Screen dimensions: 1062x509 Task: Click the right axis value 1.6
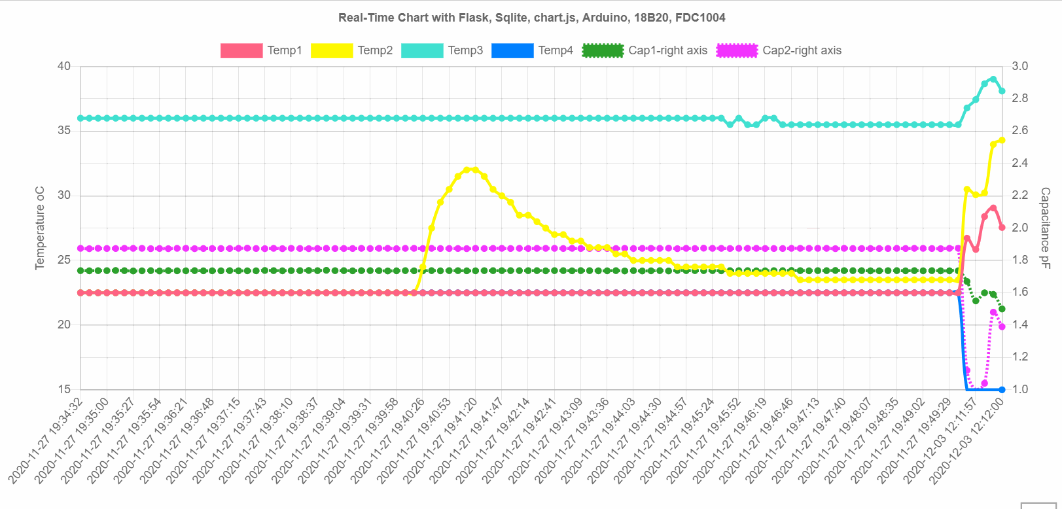point(1019,292)
